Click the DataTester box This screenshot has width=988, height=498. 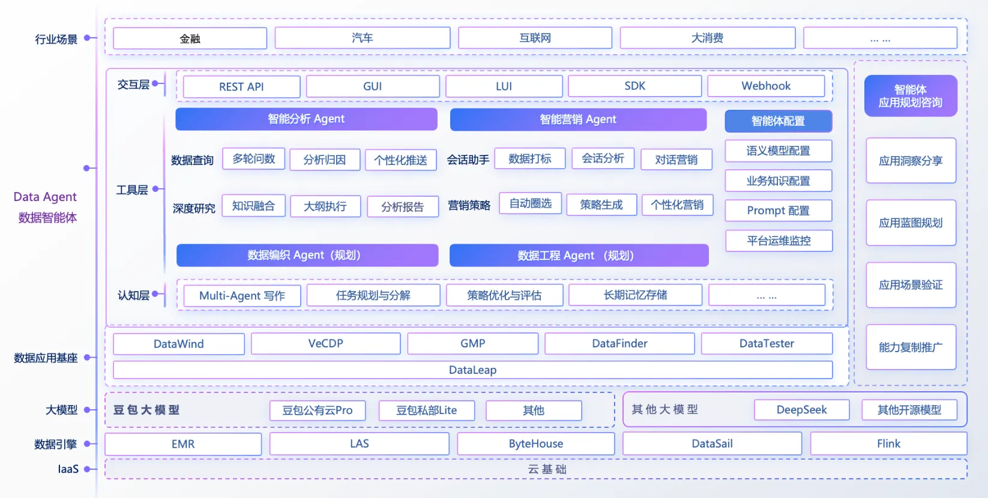(767, 343)
